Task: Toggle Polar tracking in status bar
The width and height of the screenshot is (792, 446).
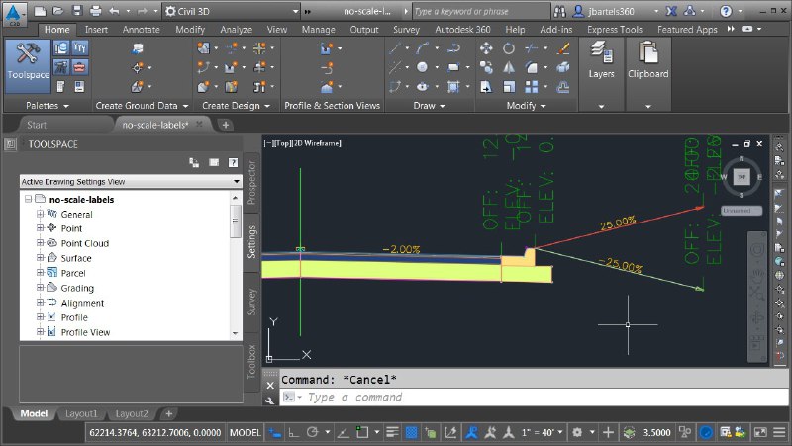Action: point(313,432)
